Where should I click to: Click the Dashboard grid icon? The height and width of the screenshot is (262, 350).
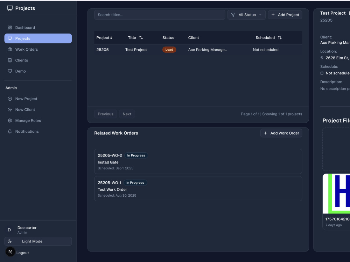(x=10, y=28)
